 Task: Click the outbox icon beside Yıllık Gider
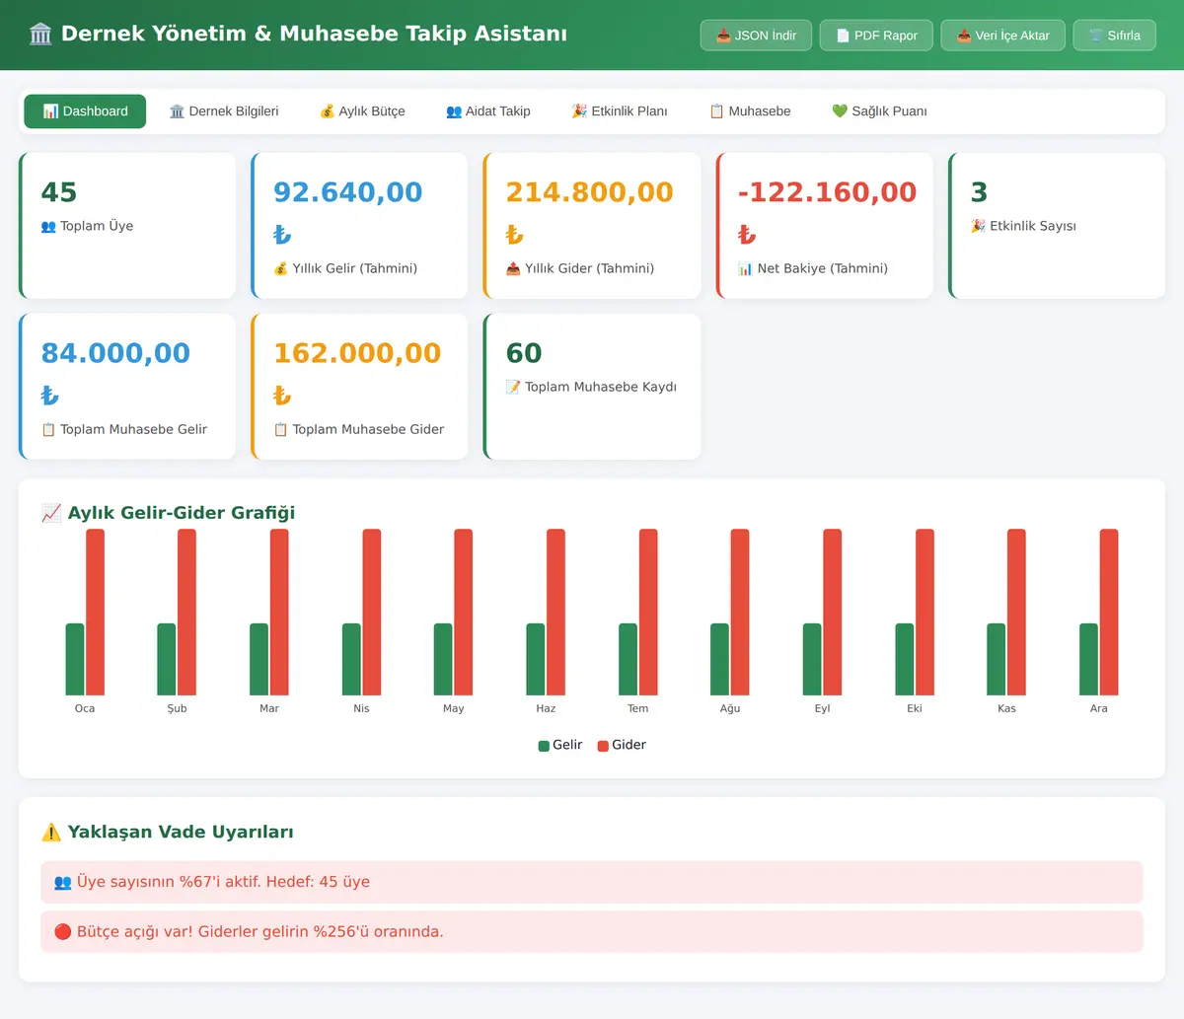(x=513, y=268)
